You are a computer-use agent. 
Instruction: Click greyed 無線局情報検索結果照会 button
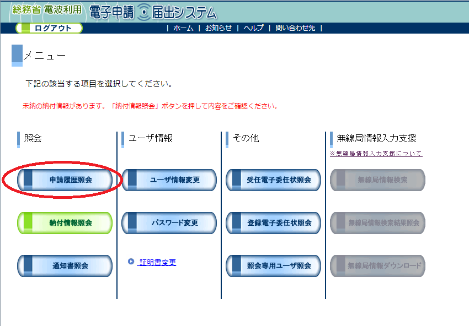coord(377,223)
